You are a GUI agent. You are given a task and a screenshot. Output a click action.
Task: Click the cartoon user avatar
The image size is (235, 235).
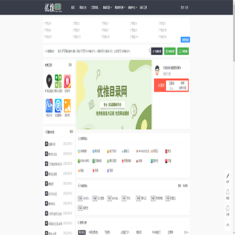point(157,70)
